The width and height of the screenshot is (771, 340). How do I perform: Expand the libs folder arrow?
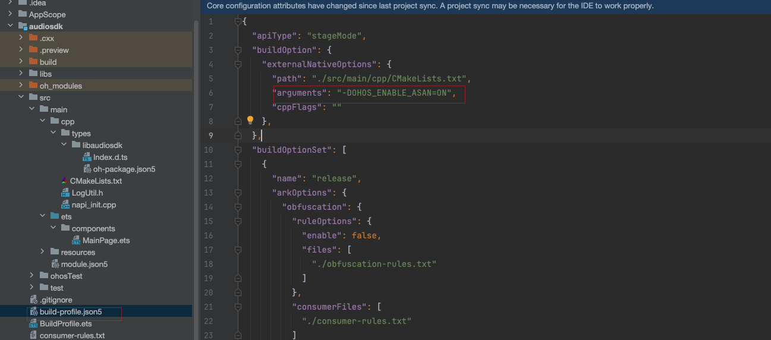[21, 74]
